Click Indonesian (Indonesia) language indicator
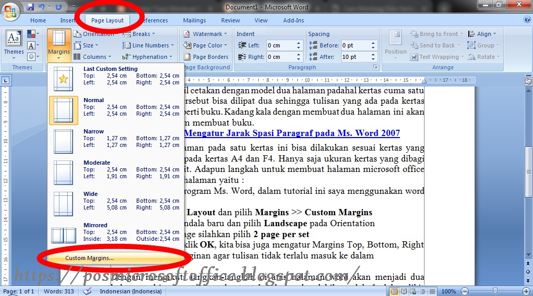The image size is (533, 296). point(130,291)
